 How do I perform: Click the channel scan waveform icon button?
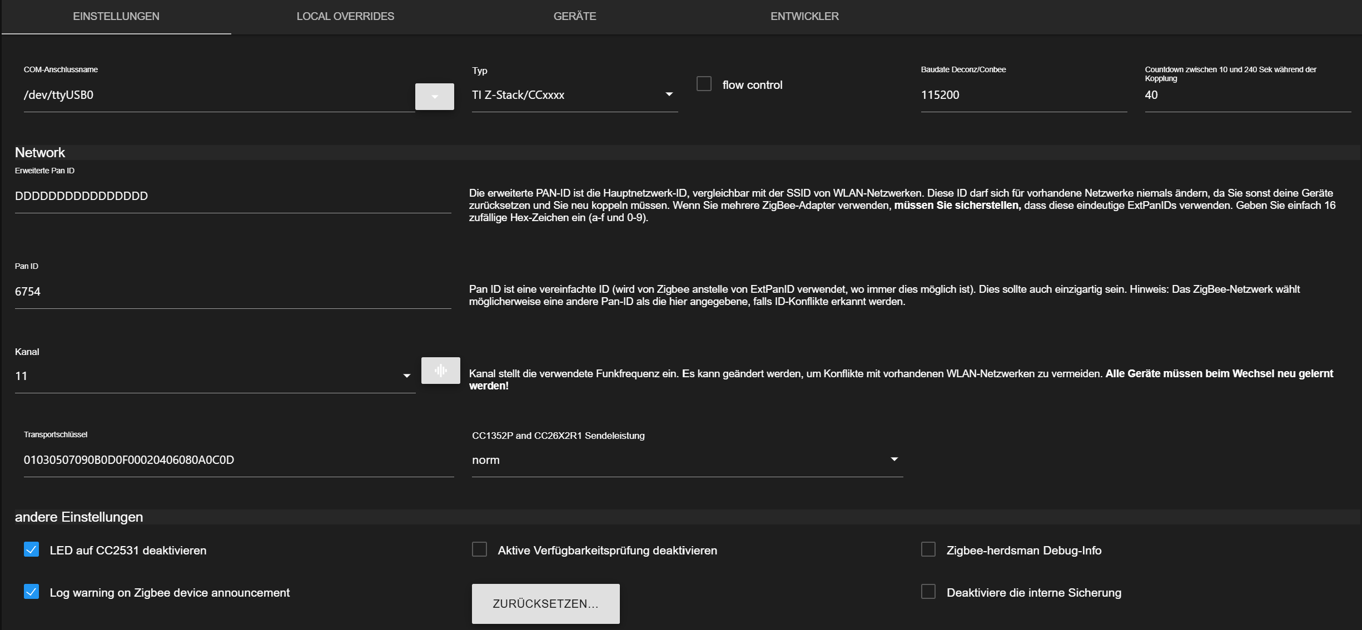(440, 371)
